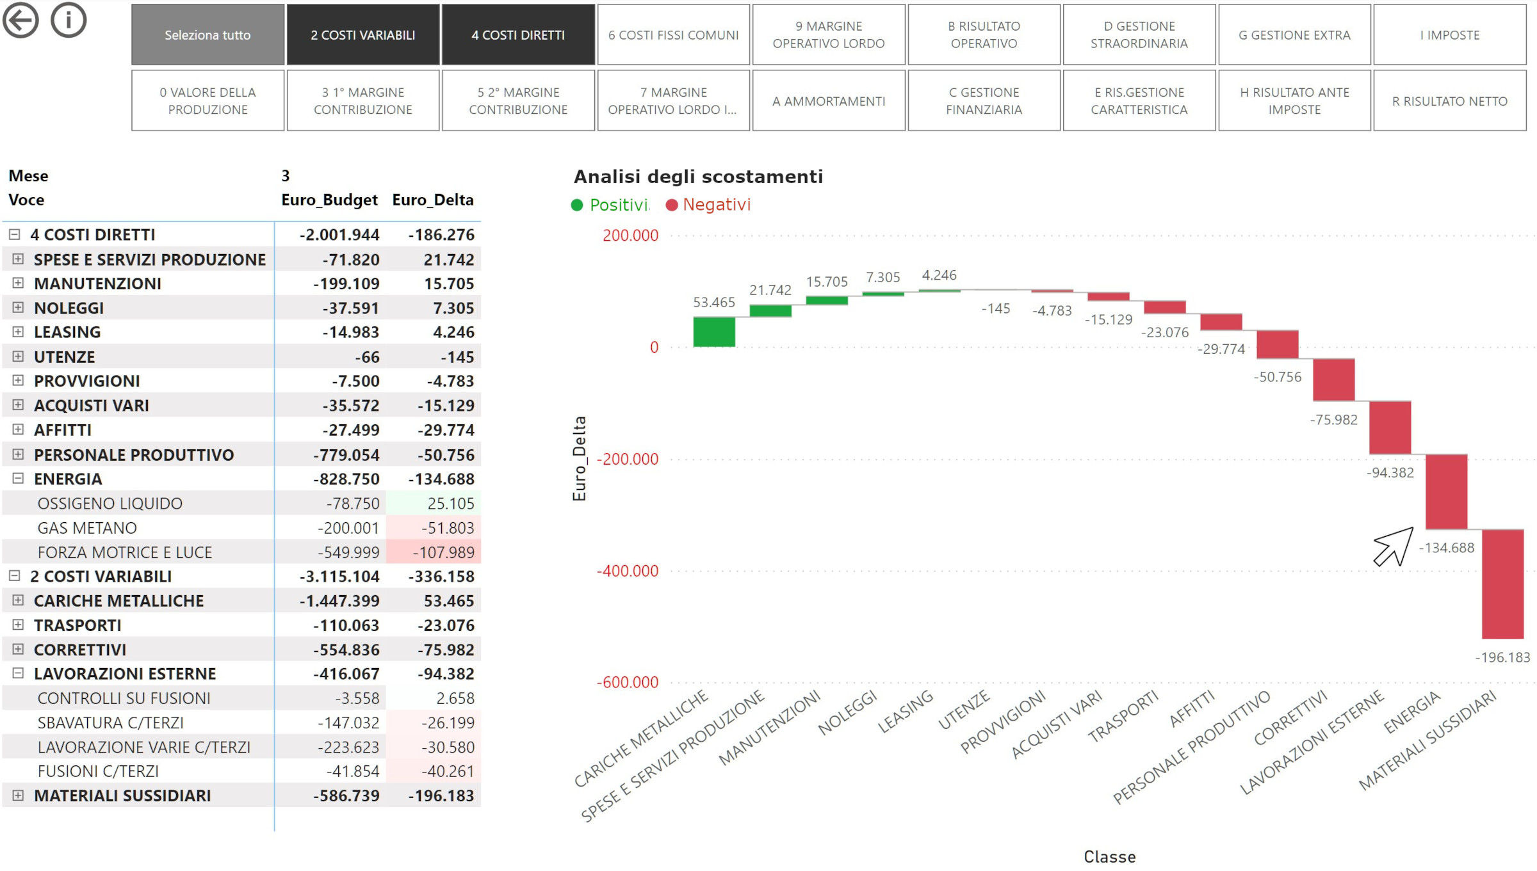Expand the ACQUISTI VARI row
The height and width of the screenshot is (871, 1537).
pos(18,405)
